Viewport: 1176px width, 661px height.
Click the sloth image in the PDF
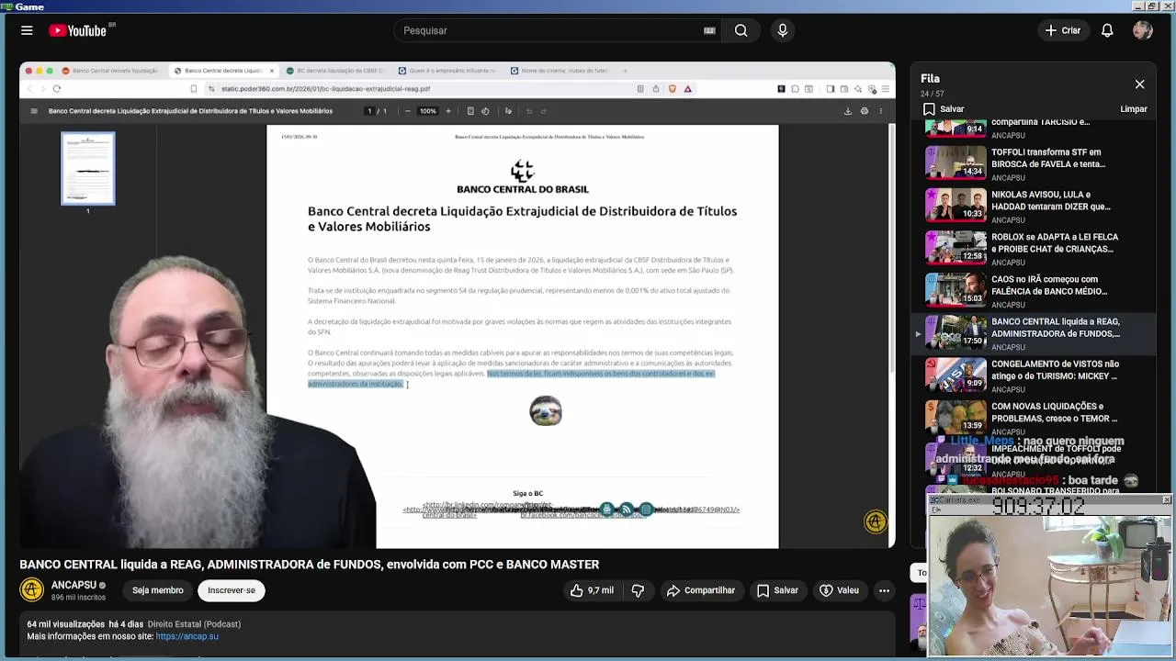coord(546,410)
